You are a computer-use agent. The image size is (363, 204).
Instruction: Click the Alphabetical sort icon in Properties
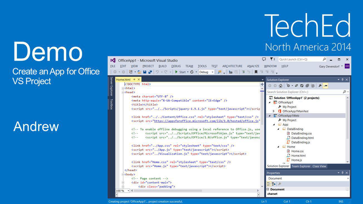(x=274, y=184)
